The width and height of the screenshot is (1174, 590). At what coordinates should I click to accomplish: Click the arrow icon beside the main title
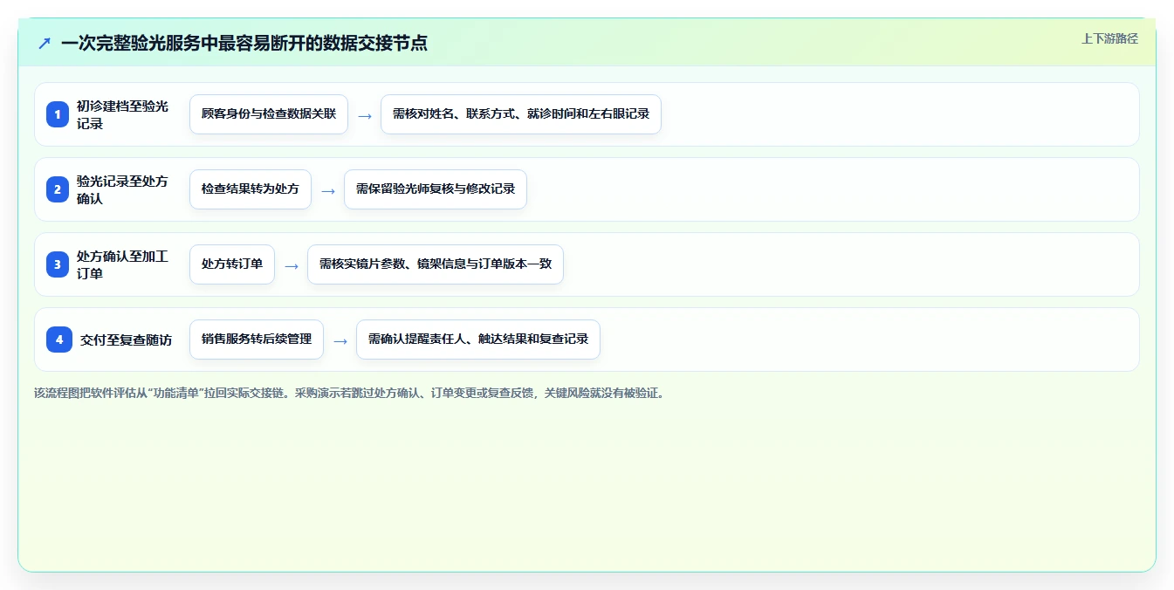(45, 43)
